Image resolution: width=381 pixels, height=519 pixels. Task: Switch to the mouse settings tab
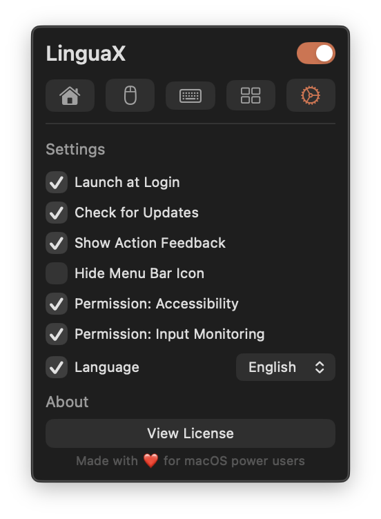(x=130, y=95)
